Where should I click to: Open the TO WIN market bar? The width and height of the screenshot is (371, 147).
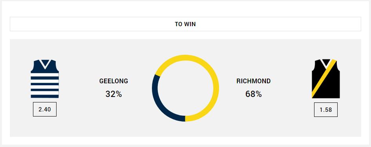(x=185, y=24)
